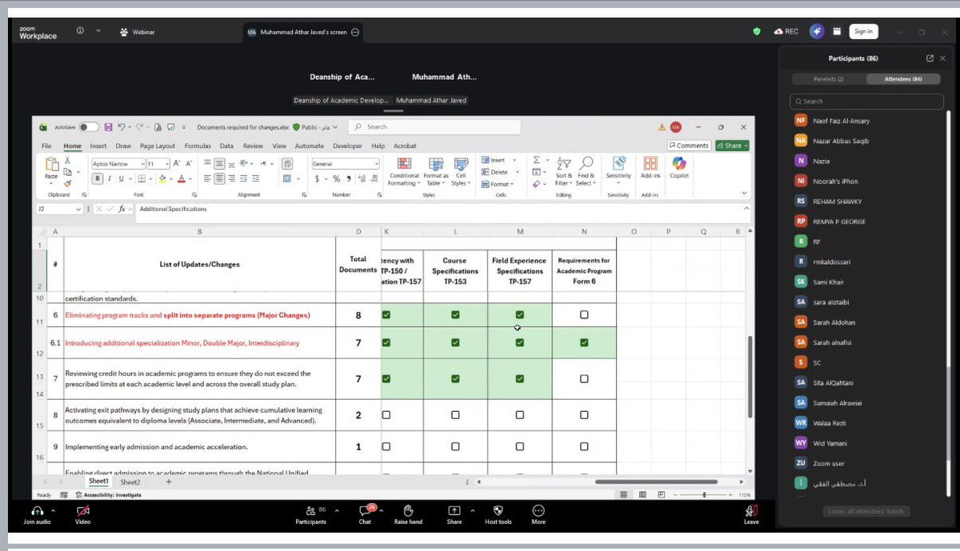Click the Comments button in Excel
The height and width of the screenshot is (551, 960).
[x=689, y=146]
